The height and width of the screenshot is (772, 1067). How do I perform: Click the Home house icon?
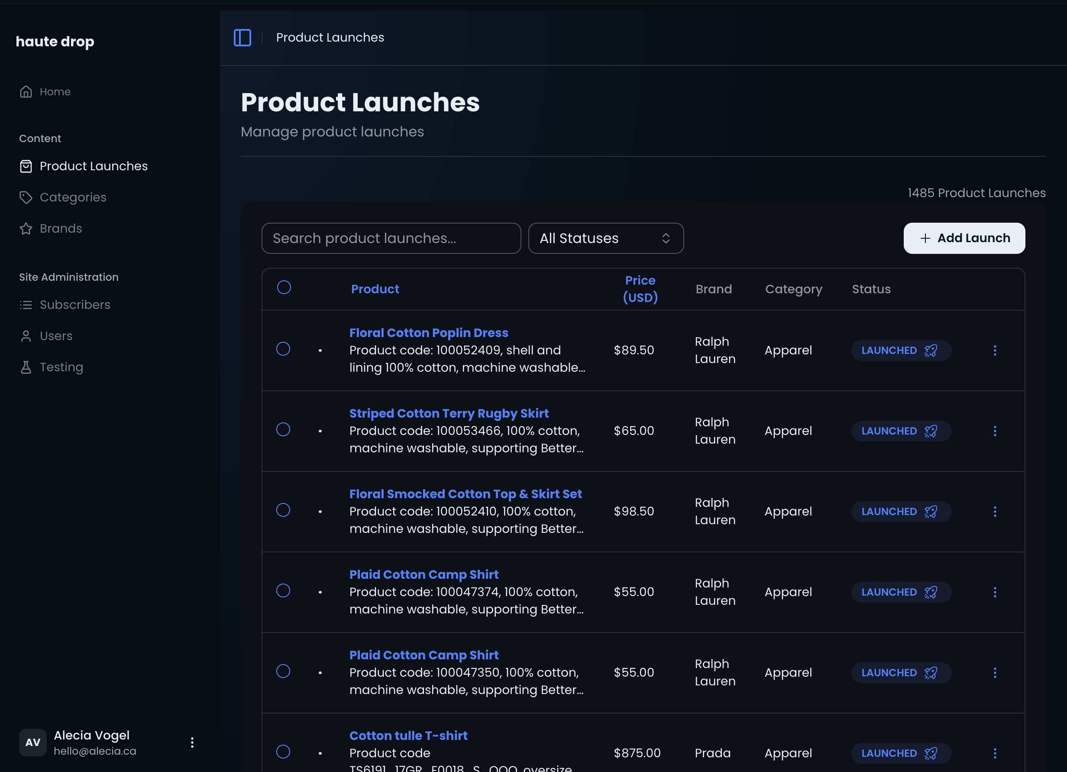tap(26, 91)
